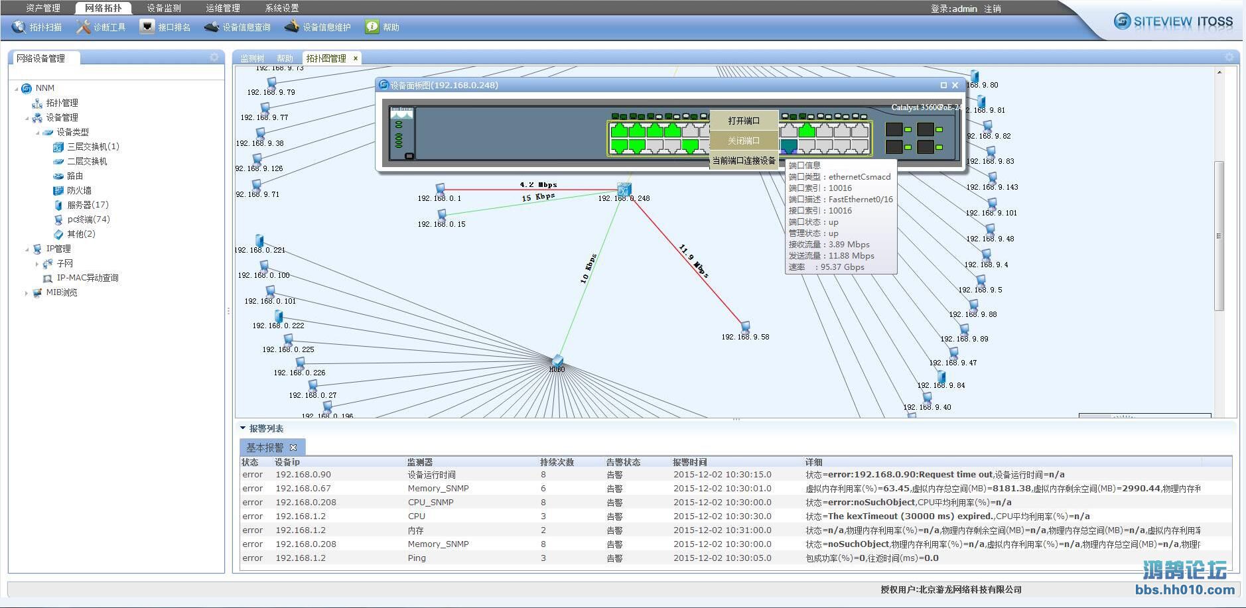The height and width of the screenshot is (608, 1246).
Task: Maximize the 设备面板图 dialog
Action: [x=943, y=85]
